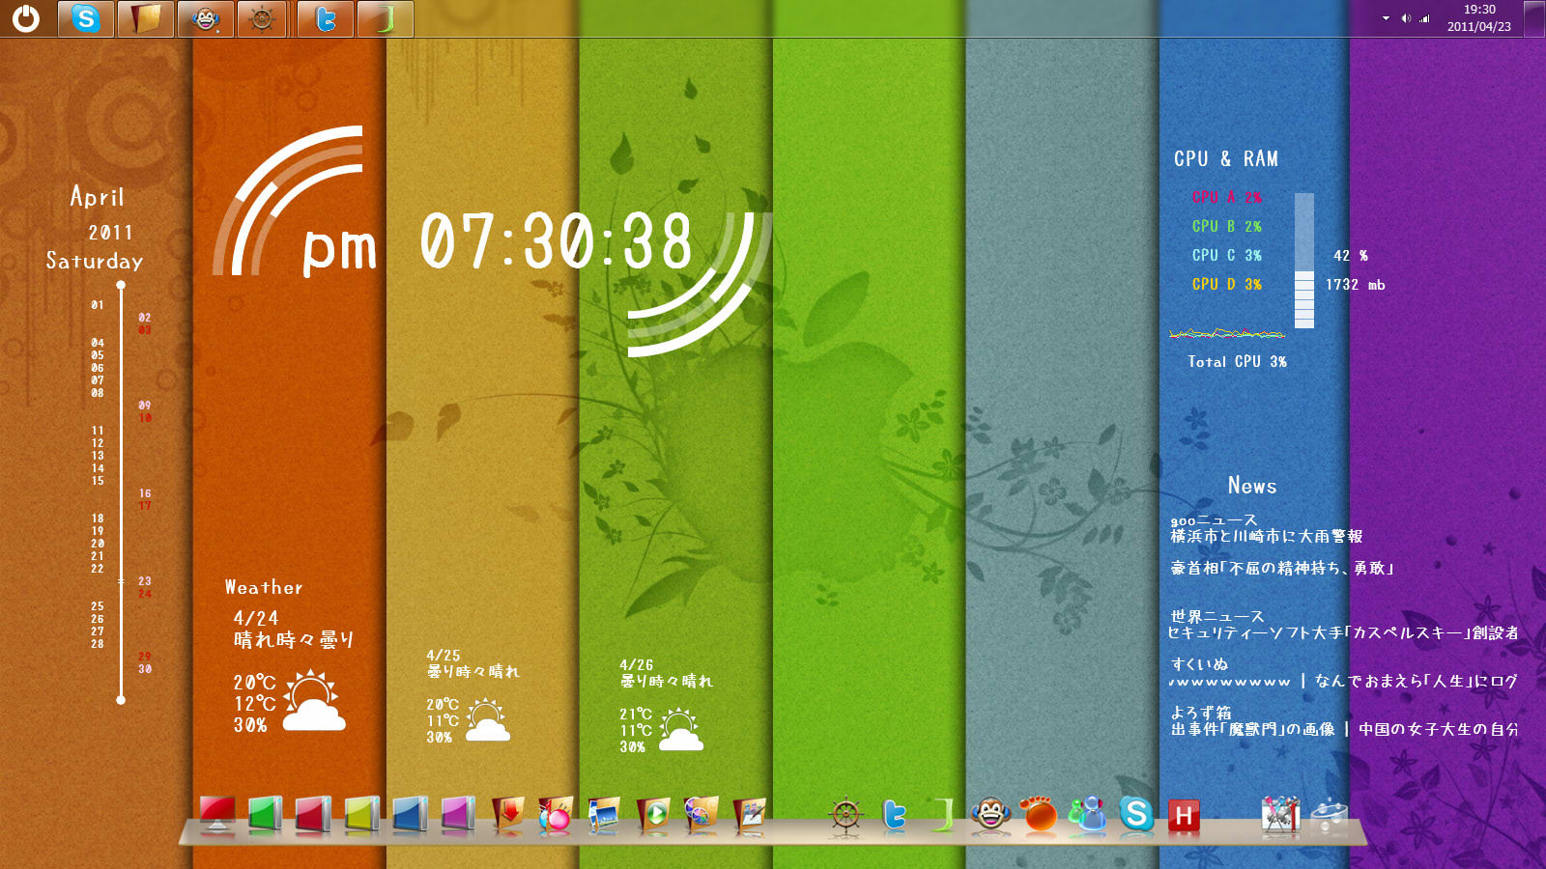Click the Saturday weekday label
1546x869 pixels.
point(95,261)
